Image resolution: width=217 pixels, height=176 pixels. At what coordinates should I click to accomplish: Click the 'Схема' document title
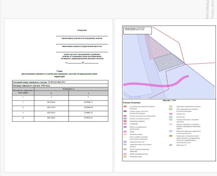pyautogui.click(x=60, y=71)
